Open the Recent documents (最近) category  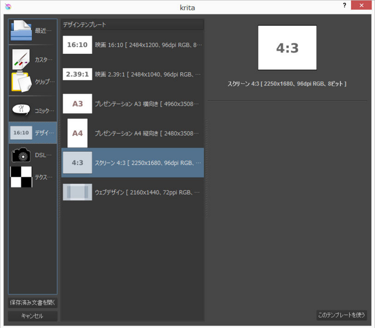pyautogui.click(x=33, y=31)
